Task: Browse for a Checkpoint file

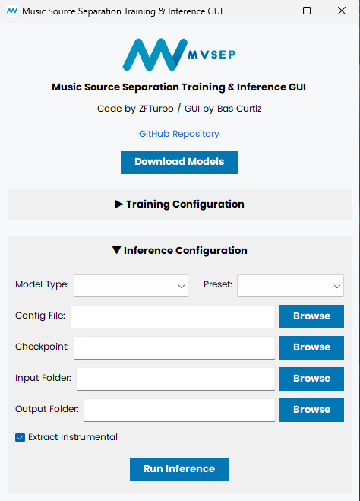Action: click(312, 347)
